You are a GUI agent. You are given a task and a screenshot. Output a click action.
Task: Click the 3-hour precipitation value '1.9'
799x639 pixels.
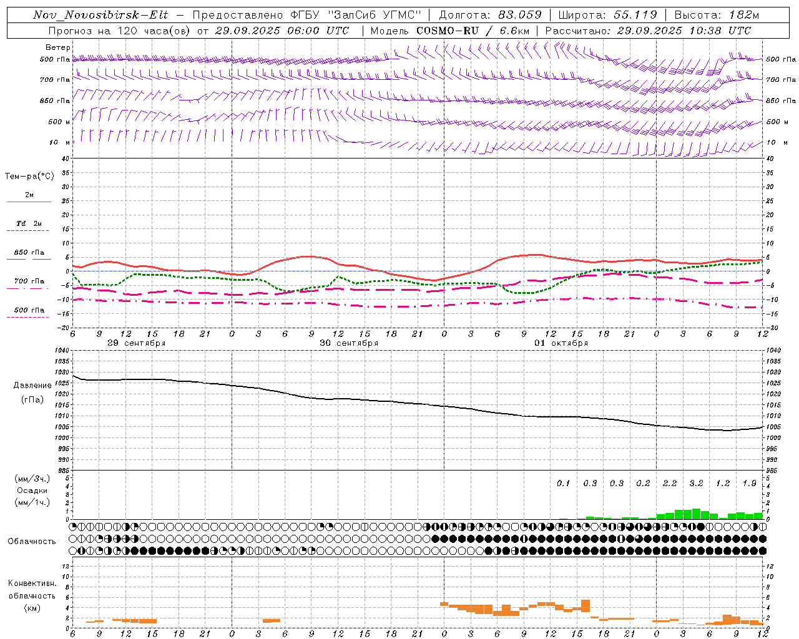(749, 484)
